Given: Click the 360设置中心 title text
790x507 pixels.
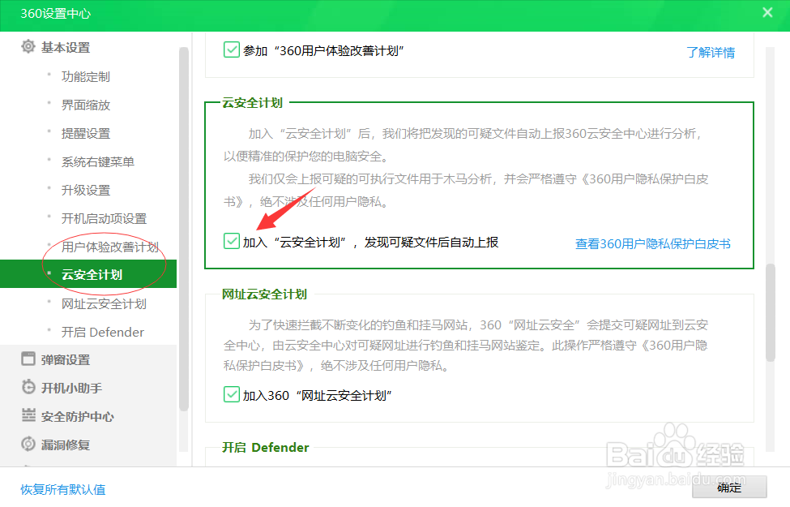Looking at the screenshot, I should click(x=55, y=14).
